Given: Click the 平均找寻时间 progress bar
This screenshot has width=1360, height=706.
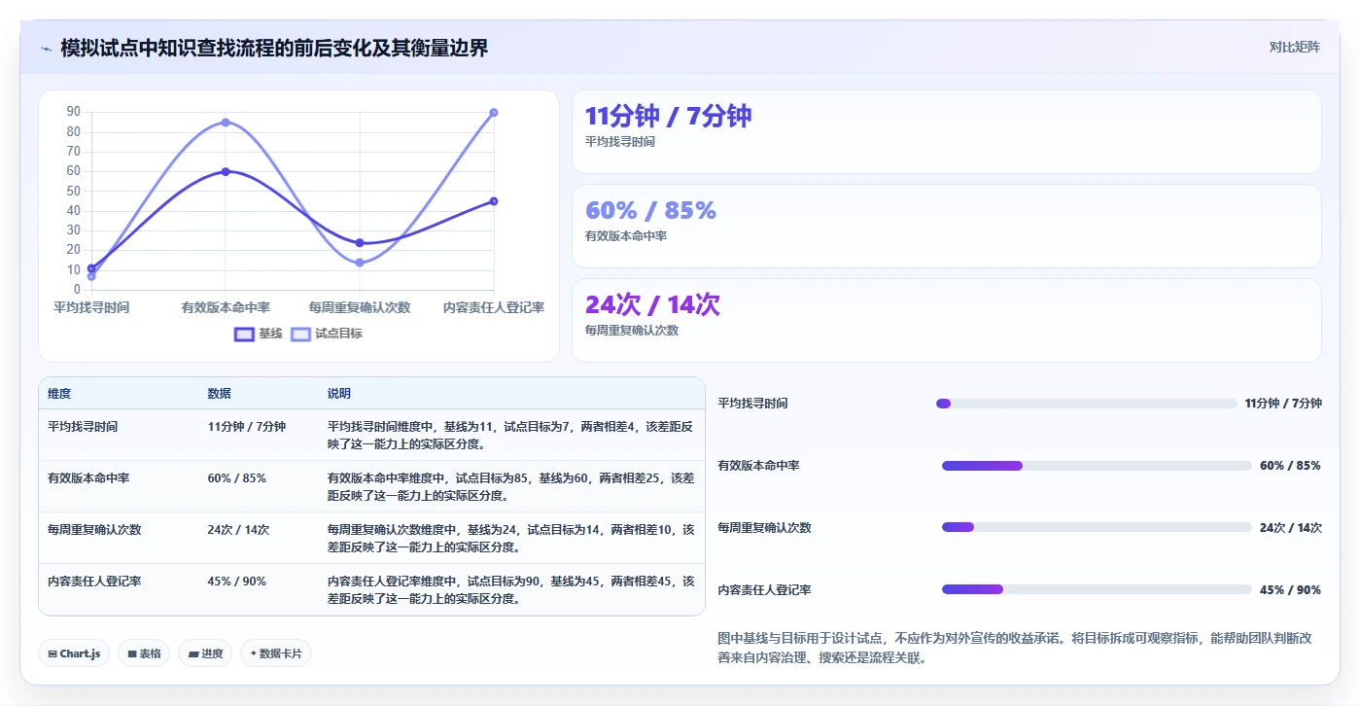Looking at the screenshot, I should coord(1086,404).
